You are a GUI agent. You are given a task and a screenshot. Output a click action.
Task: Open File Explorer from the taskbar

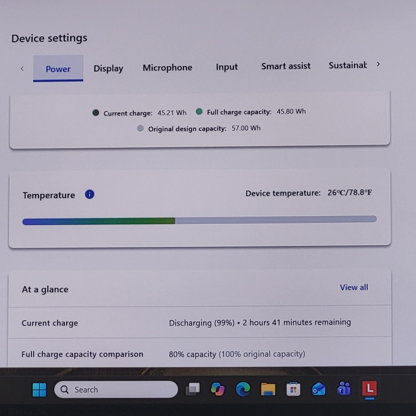[x=268, y=389]
